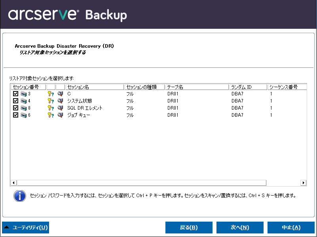The width and height of the screenshot is (317, 237).
Task: Sort by セッション名 column header
Action: pyautogui.click(x=95, y=87)
